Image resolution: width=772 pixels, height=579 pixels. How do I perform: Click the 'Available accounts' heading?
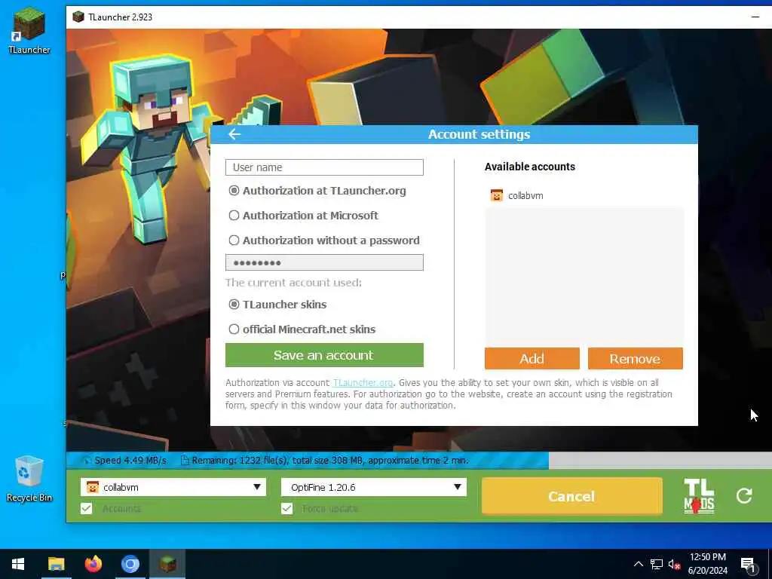tap(530, 167)
